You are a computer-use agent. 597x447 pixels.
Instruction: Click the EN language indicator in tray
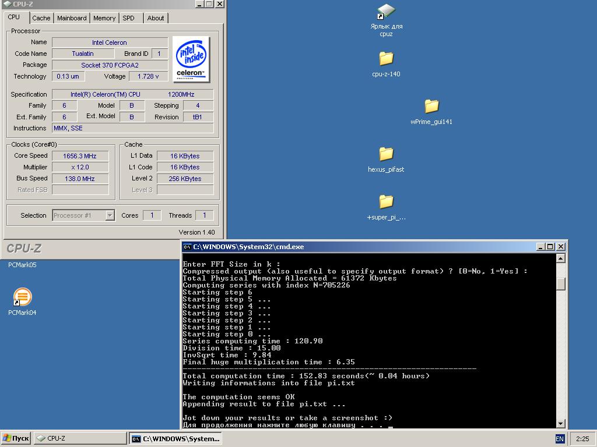559,439
